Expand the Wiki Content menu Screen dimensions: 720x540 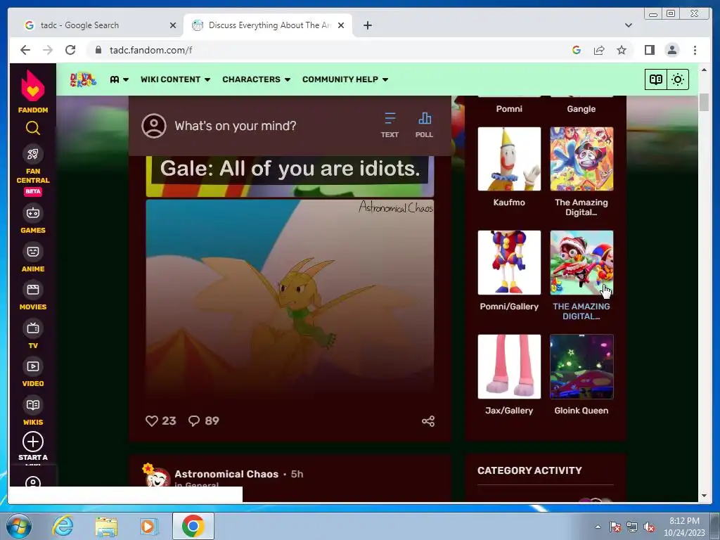coord(175,79)
